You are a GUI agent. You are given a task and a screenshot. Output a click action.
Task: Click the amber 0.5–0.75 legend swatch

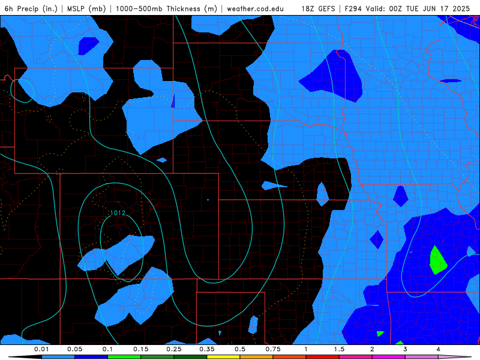point(257,357)
